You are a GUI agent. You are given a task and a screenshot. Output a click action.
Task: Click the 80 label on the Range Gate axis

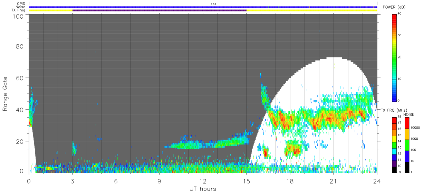pos(19,46)
